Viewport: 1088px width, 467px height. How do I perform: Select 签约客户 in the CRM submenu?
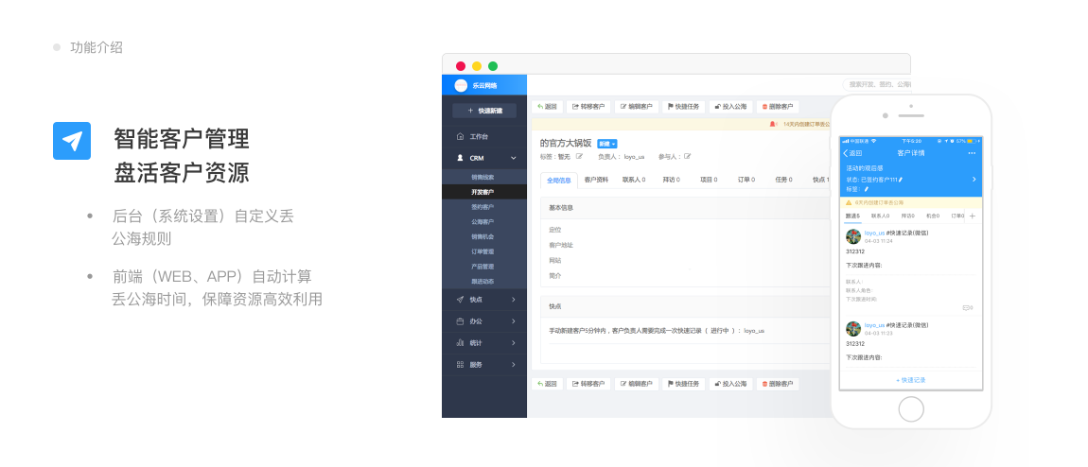(x=483, y=207)
